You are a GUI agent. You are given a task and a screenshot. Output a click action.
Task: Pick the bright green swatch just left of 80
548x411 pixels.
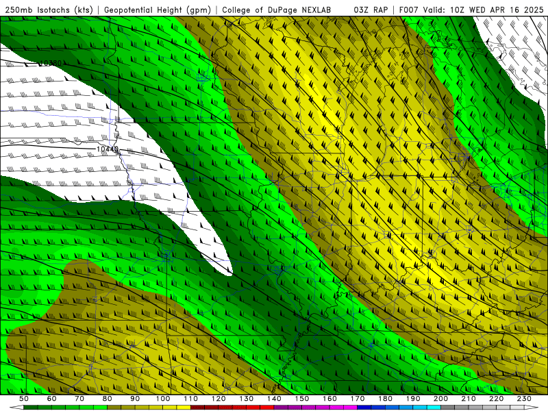click(x=100, y=407)
